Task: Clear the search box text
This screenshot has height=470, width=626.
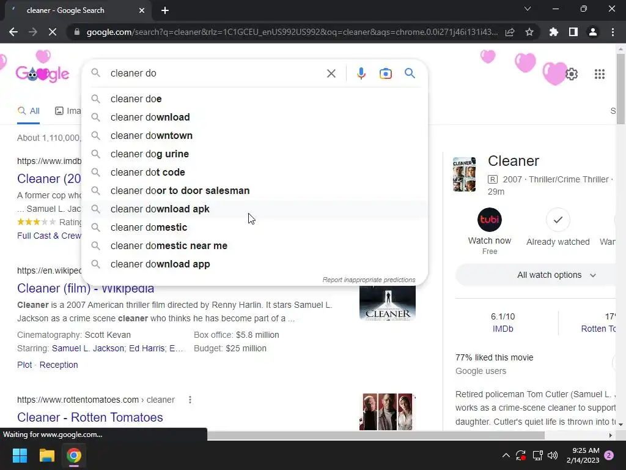Action: pyautogui.click(x=331, y=73)
